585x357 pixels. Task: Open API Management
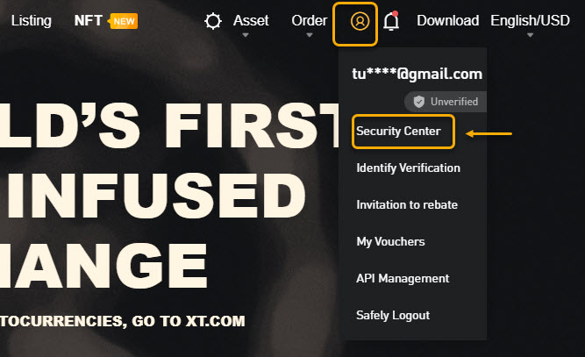[x=403, y=278]
